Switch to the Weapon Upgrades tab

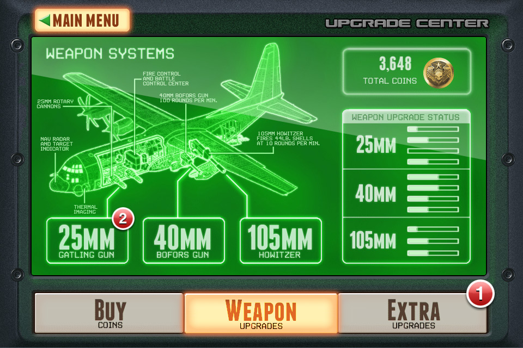pyautogui.click(x=261, y=313)
